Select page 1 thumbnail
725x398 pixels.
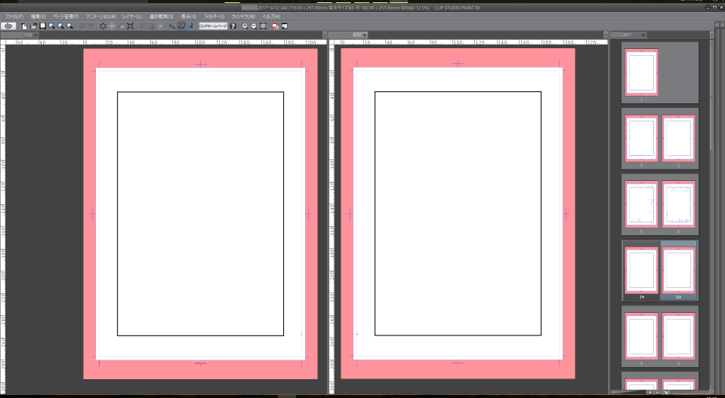(x=641, y=72)
